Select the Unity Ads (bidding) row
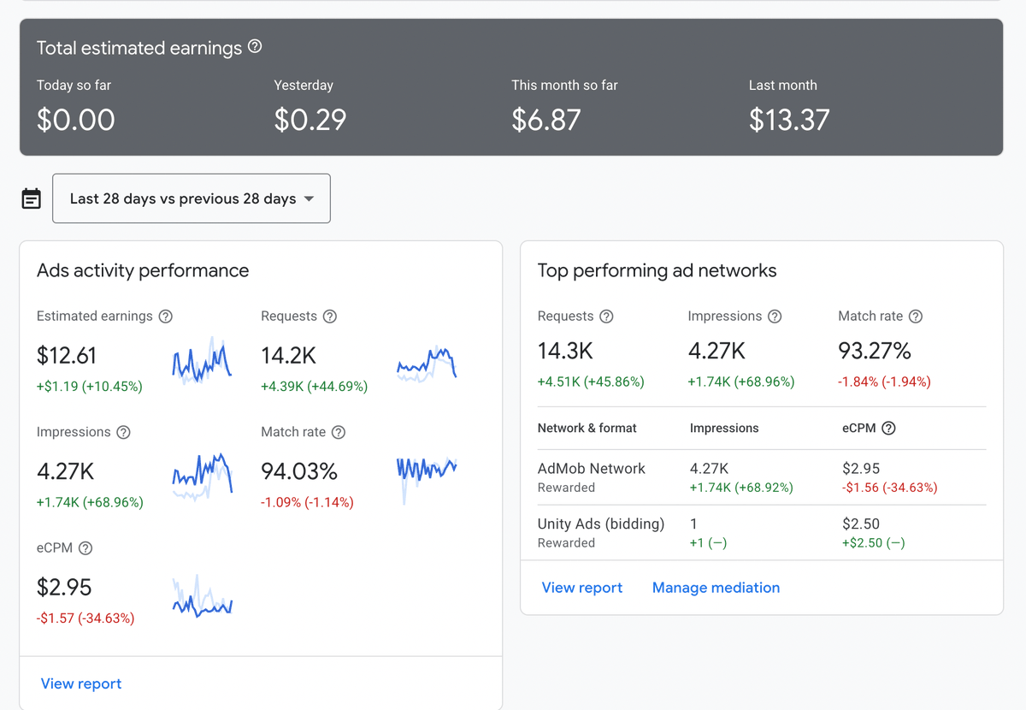Viewport: 1026px width, 710px height. tap(761, 532)
